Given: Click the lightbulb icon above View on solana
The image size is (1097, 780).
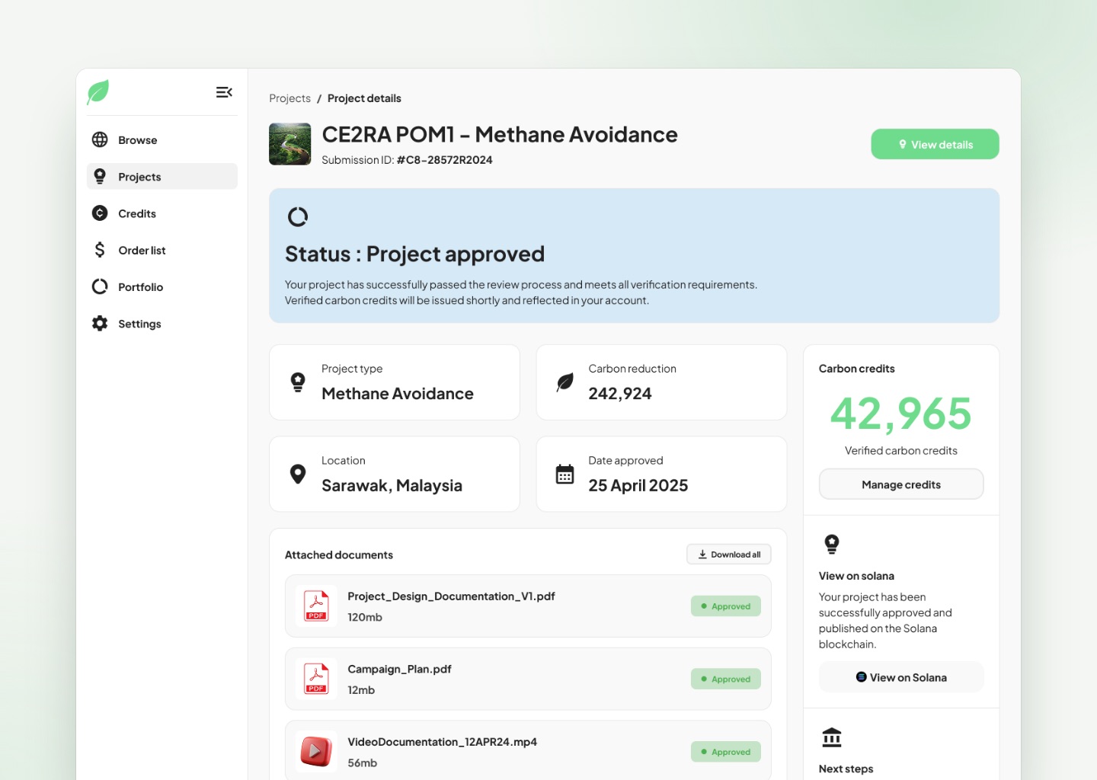Looking at the screenshot, I should [x=832, y=544].
